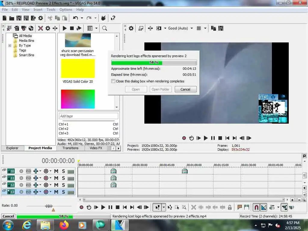Open the File menu
Screen dimensions: 308x231
tap(5, 10)
